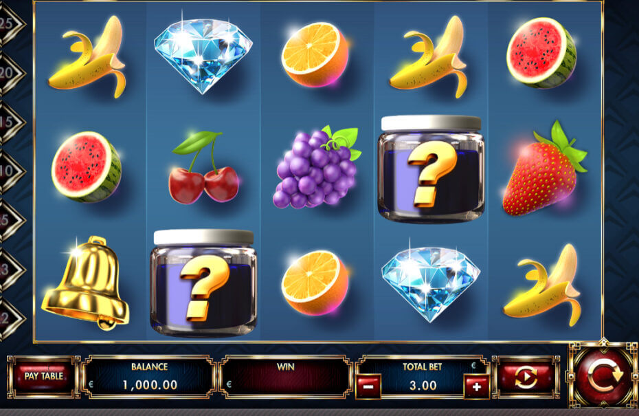This screenshot has height=416, width=639.
Task: Click the mystery jar on fourth reel
Action: (x=431, y=170)
